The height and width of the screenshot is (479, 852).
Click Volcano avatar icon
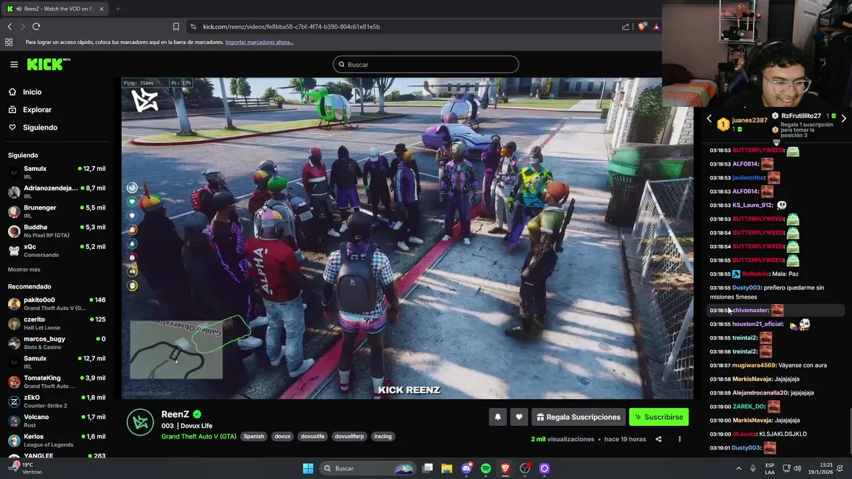[x=14, y=421]
